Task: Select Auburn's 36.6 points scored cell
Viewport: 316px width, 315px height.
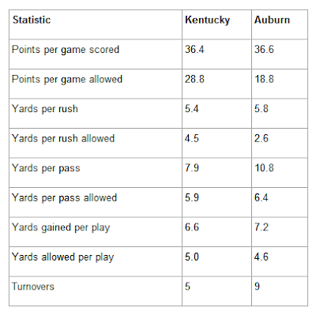Action: pyautogui.click(x=264, y=50)
